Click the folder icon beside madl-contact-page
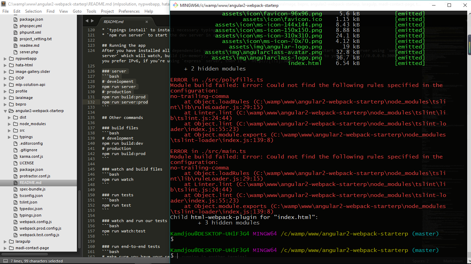 tap(11, 248)
